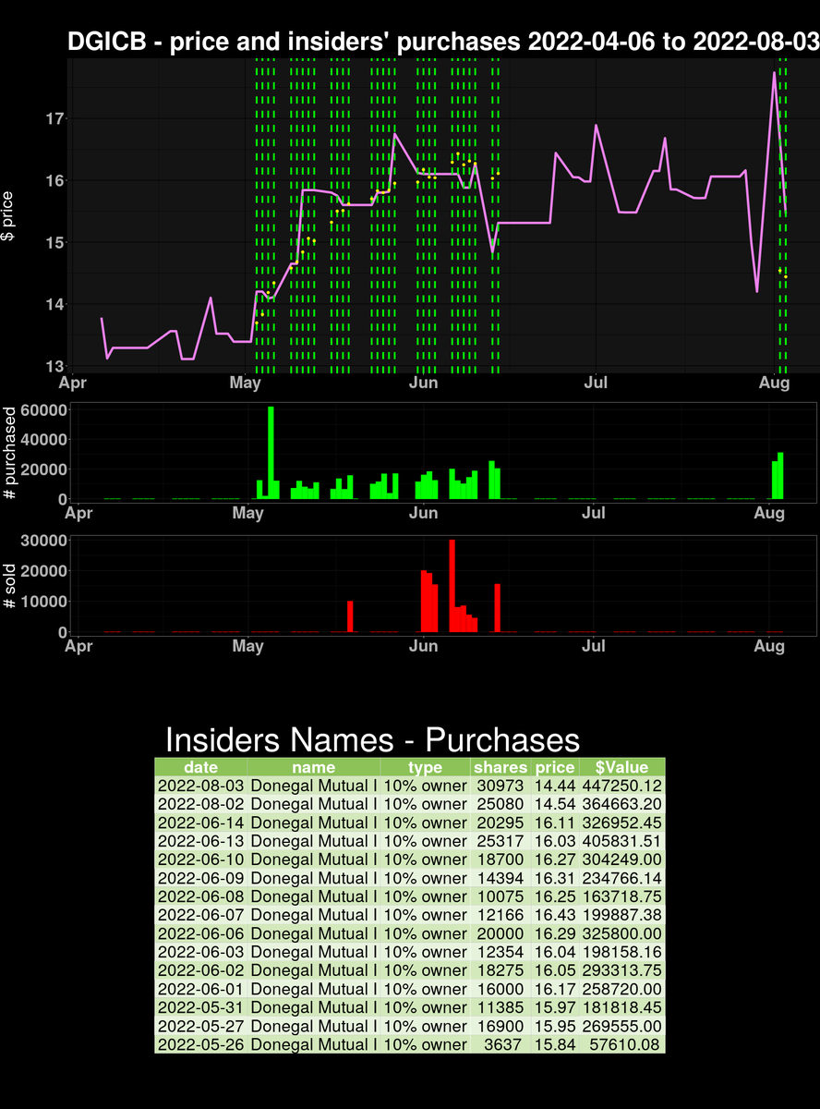Select the date cell '2022-05-26'
This screenshot has height=1109, width=820.
coord(201,1044)
